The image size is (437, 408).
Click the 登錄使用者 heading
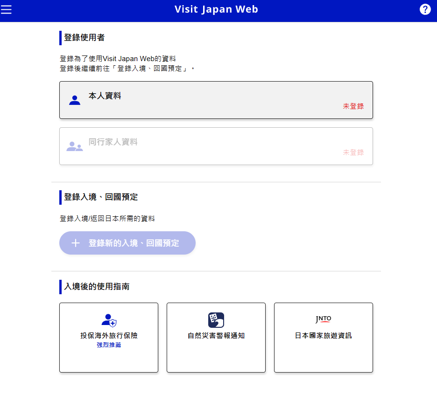[x=84, y=38]
